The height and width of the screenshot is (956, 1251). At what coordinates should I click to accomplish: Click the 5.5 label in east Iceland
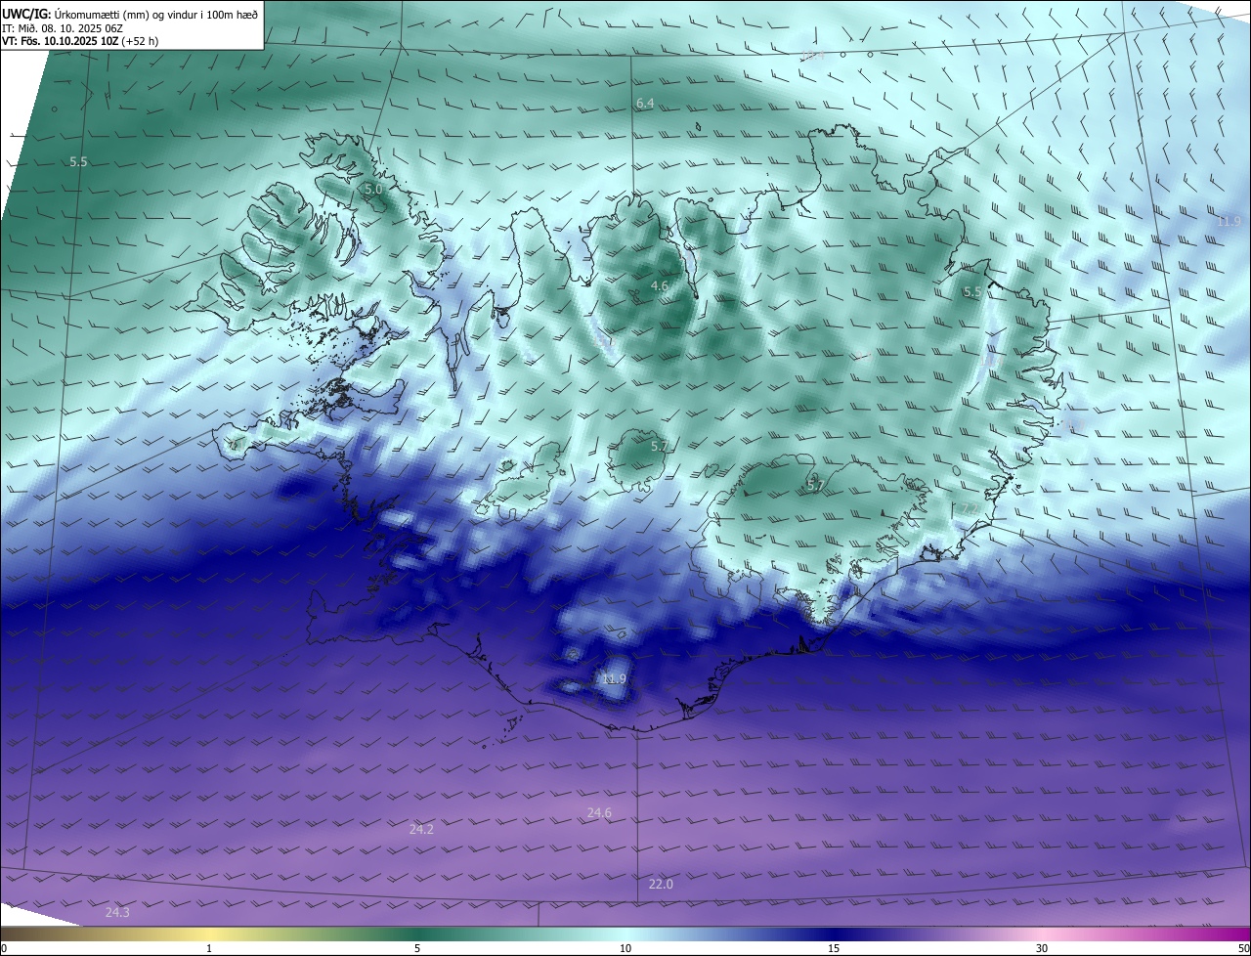point(972,292)
